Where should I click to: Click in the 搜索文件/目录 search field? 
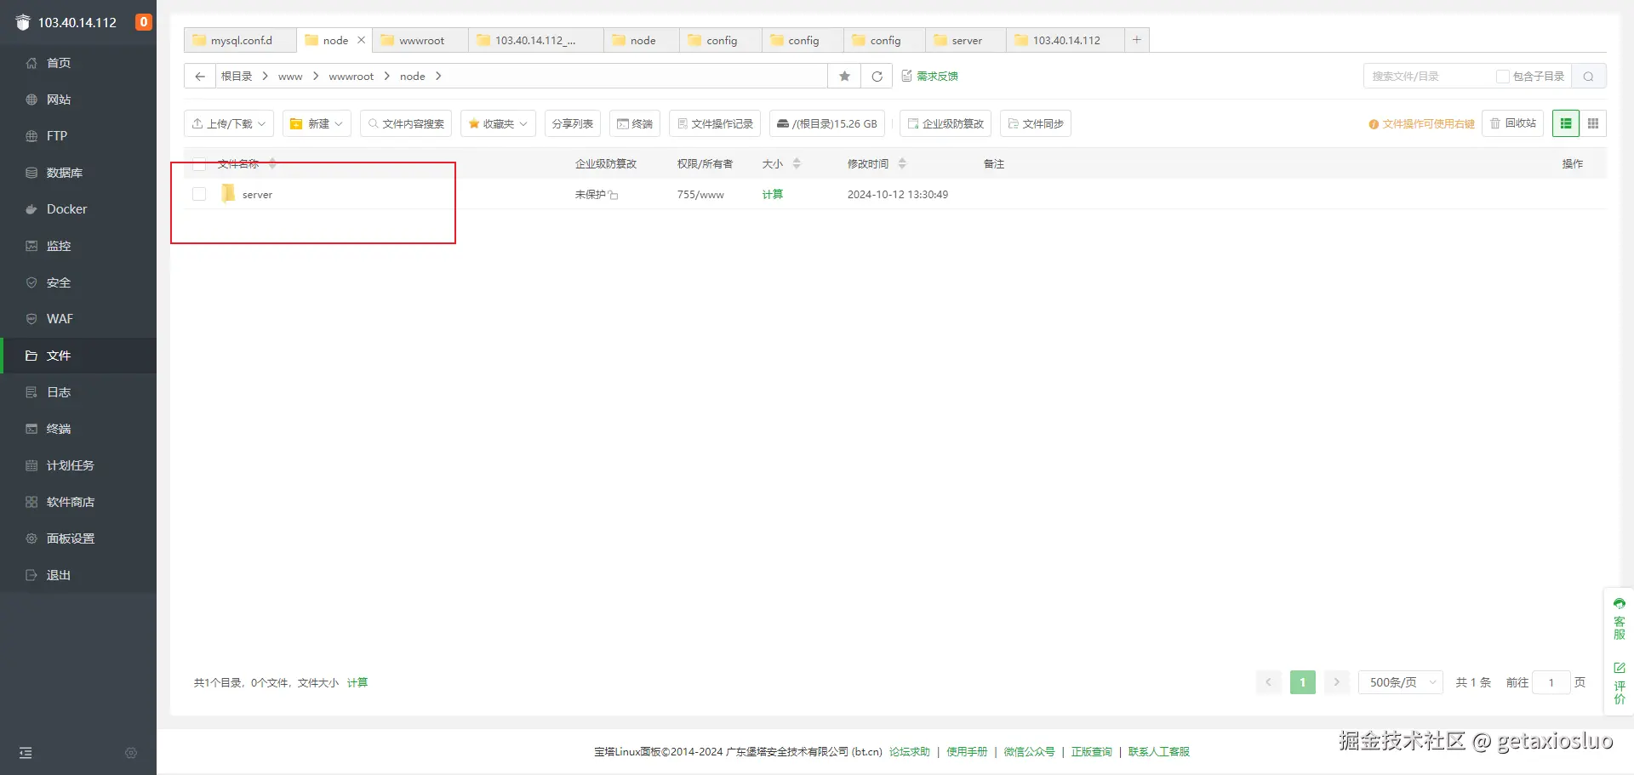pos(1430,77)
